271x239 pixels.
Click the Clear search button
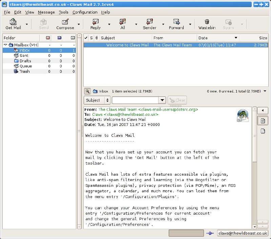coord(177,100)
